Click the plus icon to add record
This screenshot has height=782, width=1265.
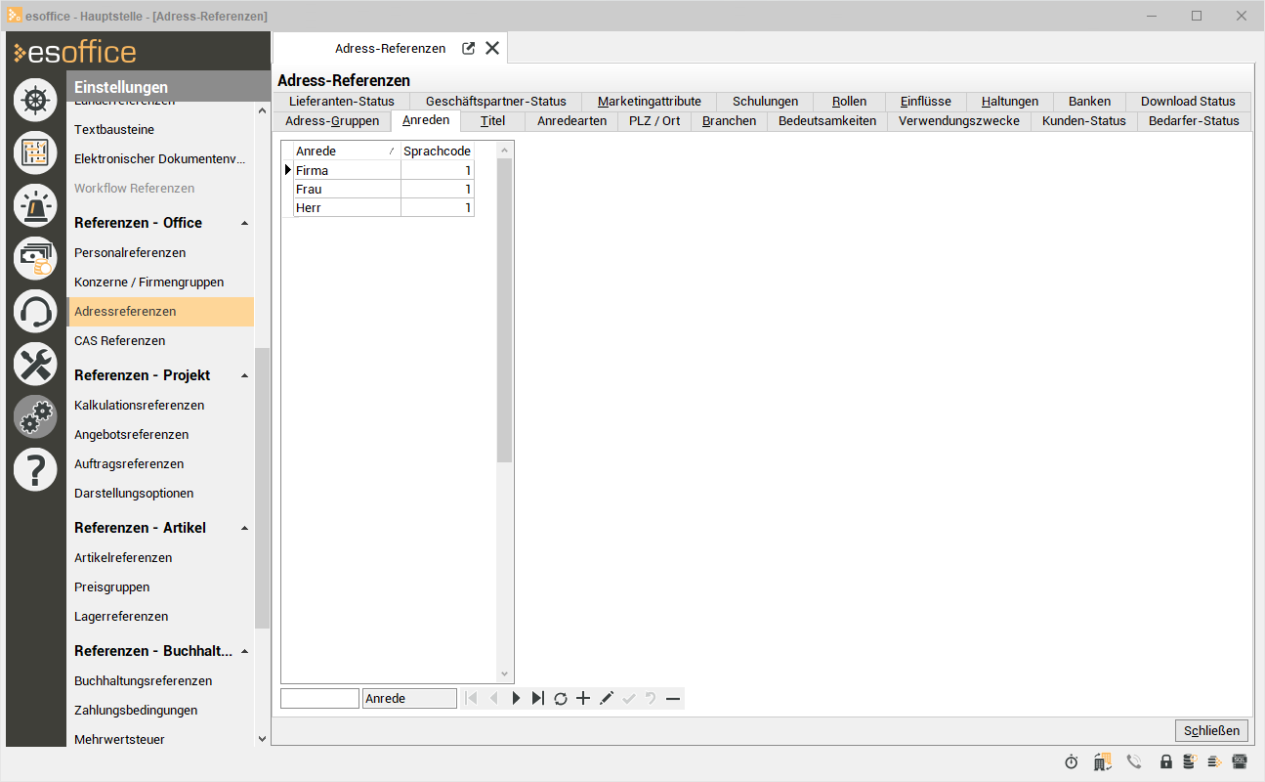583,698
